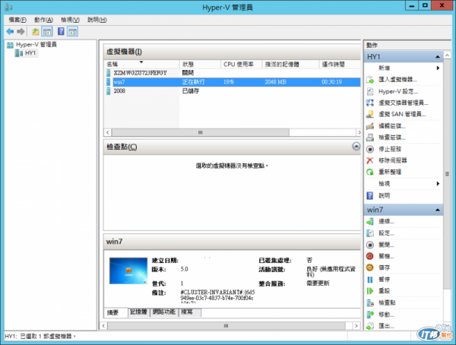Collapse the 檢查點(C) panel with round arrow button
Image resolution: width=456 pixels, height=345 pixels.
coord(356,147)
